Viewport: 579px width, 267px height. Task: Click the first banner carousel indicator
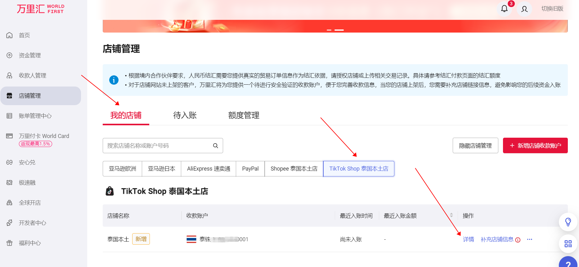[x=329, y=30]
